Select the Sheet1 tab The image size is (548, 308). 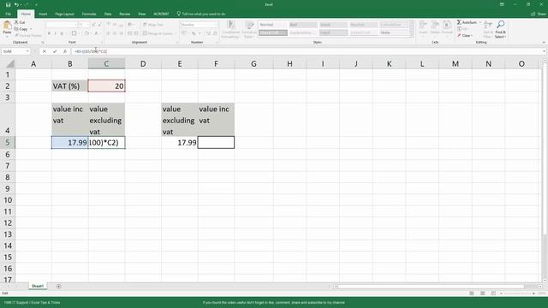coord(38,286)
